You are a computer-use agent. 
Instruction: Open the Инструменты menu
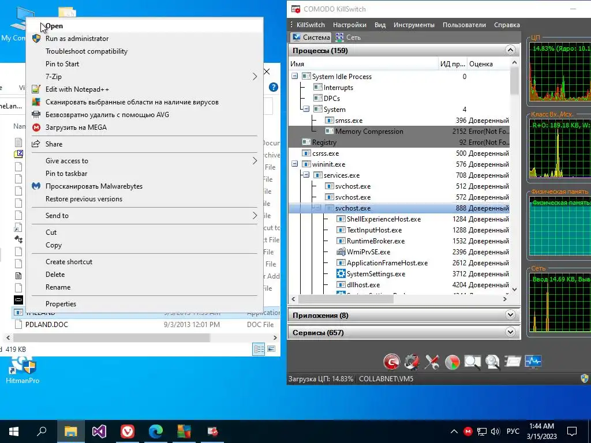click(414, 25)
